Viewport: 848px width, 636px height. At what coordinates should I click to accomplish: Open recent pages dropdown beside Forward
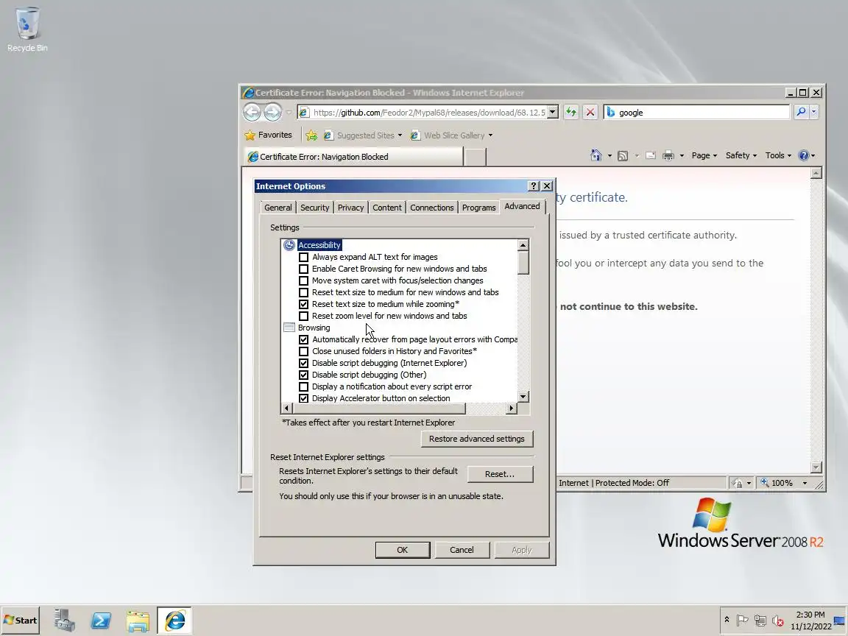[x=289, y=113]
